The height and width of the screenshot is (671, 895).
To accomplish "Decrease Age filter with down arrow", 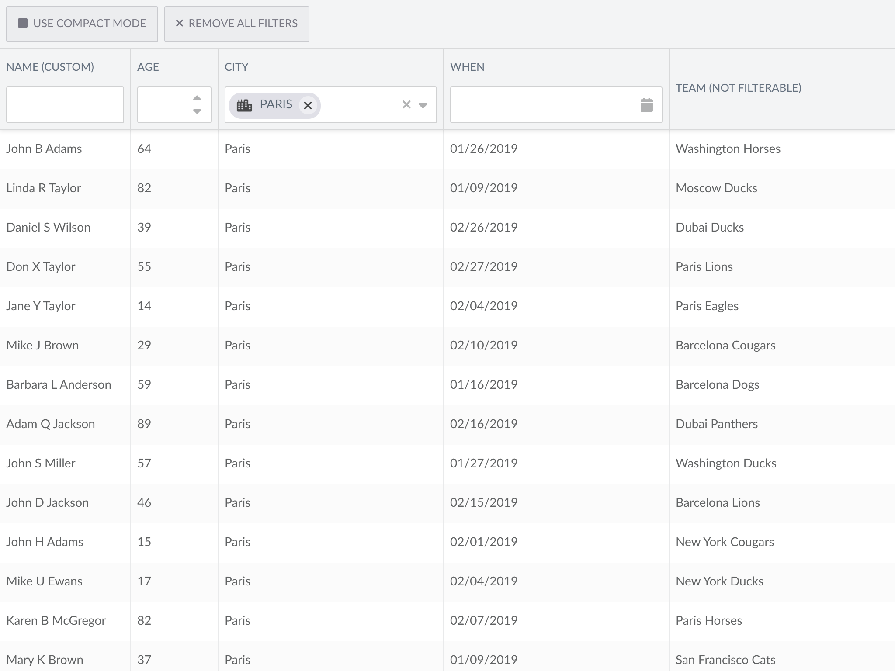I will tap(197, 111).
